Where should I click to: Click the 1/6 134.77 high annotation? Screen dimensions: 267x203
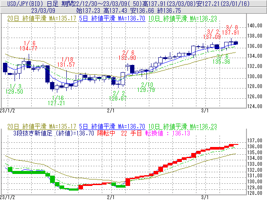point(28,46)
